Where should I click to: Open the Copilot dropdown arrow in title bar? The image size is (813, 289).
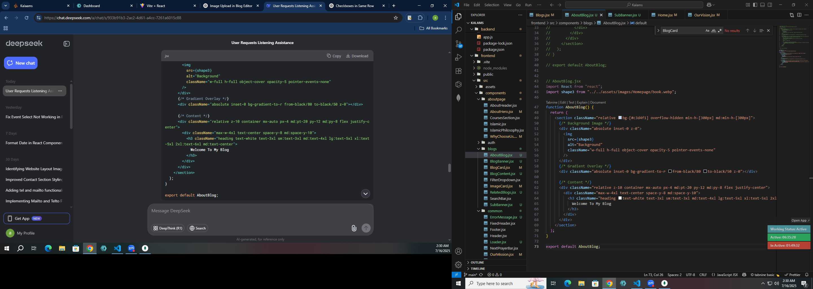tap(713, 5)
